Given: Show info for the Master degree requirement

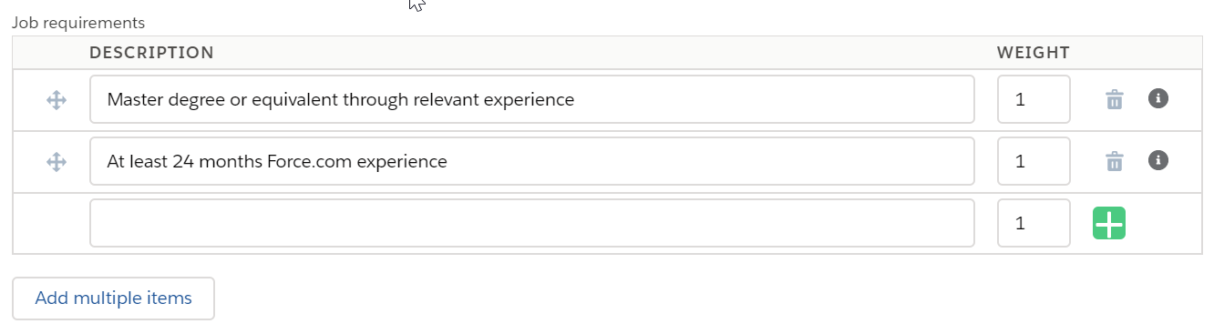Looking at the screenshot, I should point(1158,98).
